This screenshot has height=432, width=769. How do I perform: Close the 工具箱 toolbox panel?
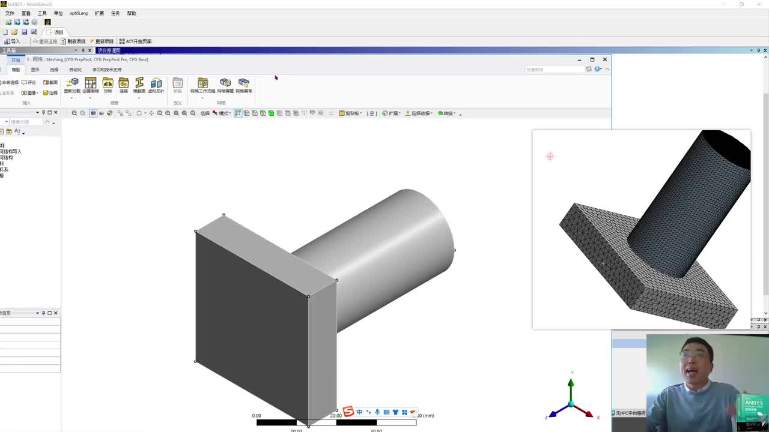90,50
